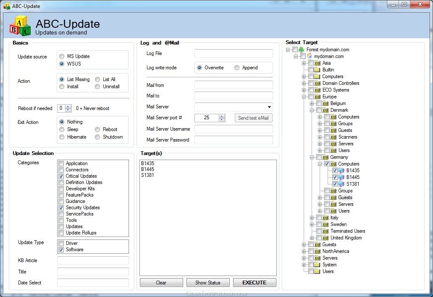Image resolution: width=433 pixels, height=297 pixels.
Task: Expand the Asia tree node
Action: 304,63
